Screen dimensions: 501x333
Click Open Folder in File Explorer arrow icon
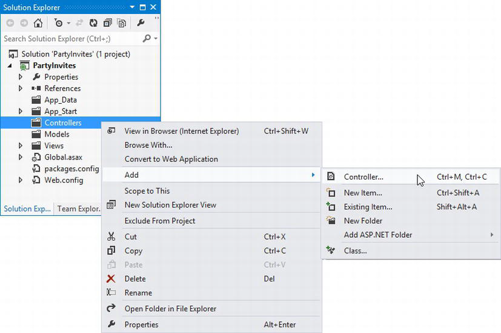tap(111, 309)
